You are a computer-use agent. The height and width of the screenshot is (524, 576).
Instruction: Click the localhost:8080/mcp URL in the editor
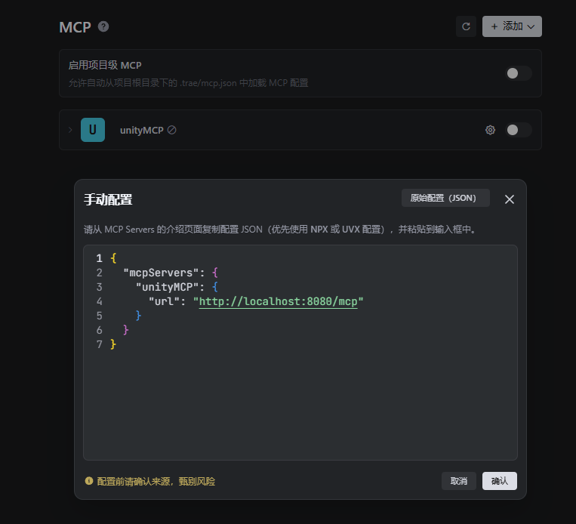[x=279, y=301]
